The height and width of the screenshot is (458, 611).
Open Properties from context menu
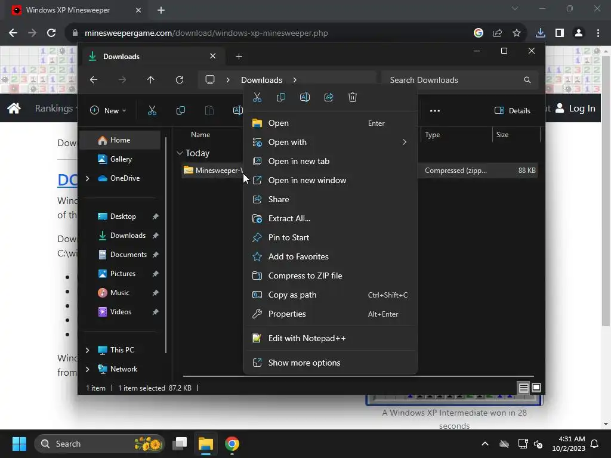tap(330, 314)
